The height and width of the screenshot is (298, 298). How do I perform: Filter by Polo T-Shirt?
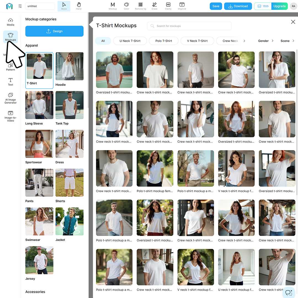tap(164, 41)
